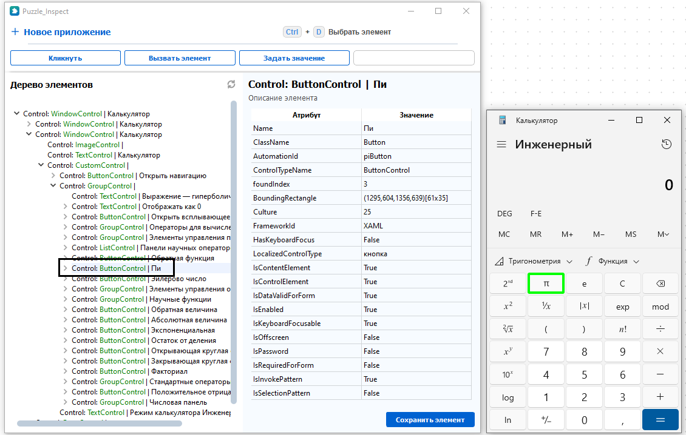The width and height of the screenshot is (686, 435).
Task: Expand GroupControl Числовая панель node
Action: 65,402
